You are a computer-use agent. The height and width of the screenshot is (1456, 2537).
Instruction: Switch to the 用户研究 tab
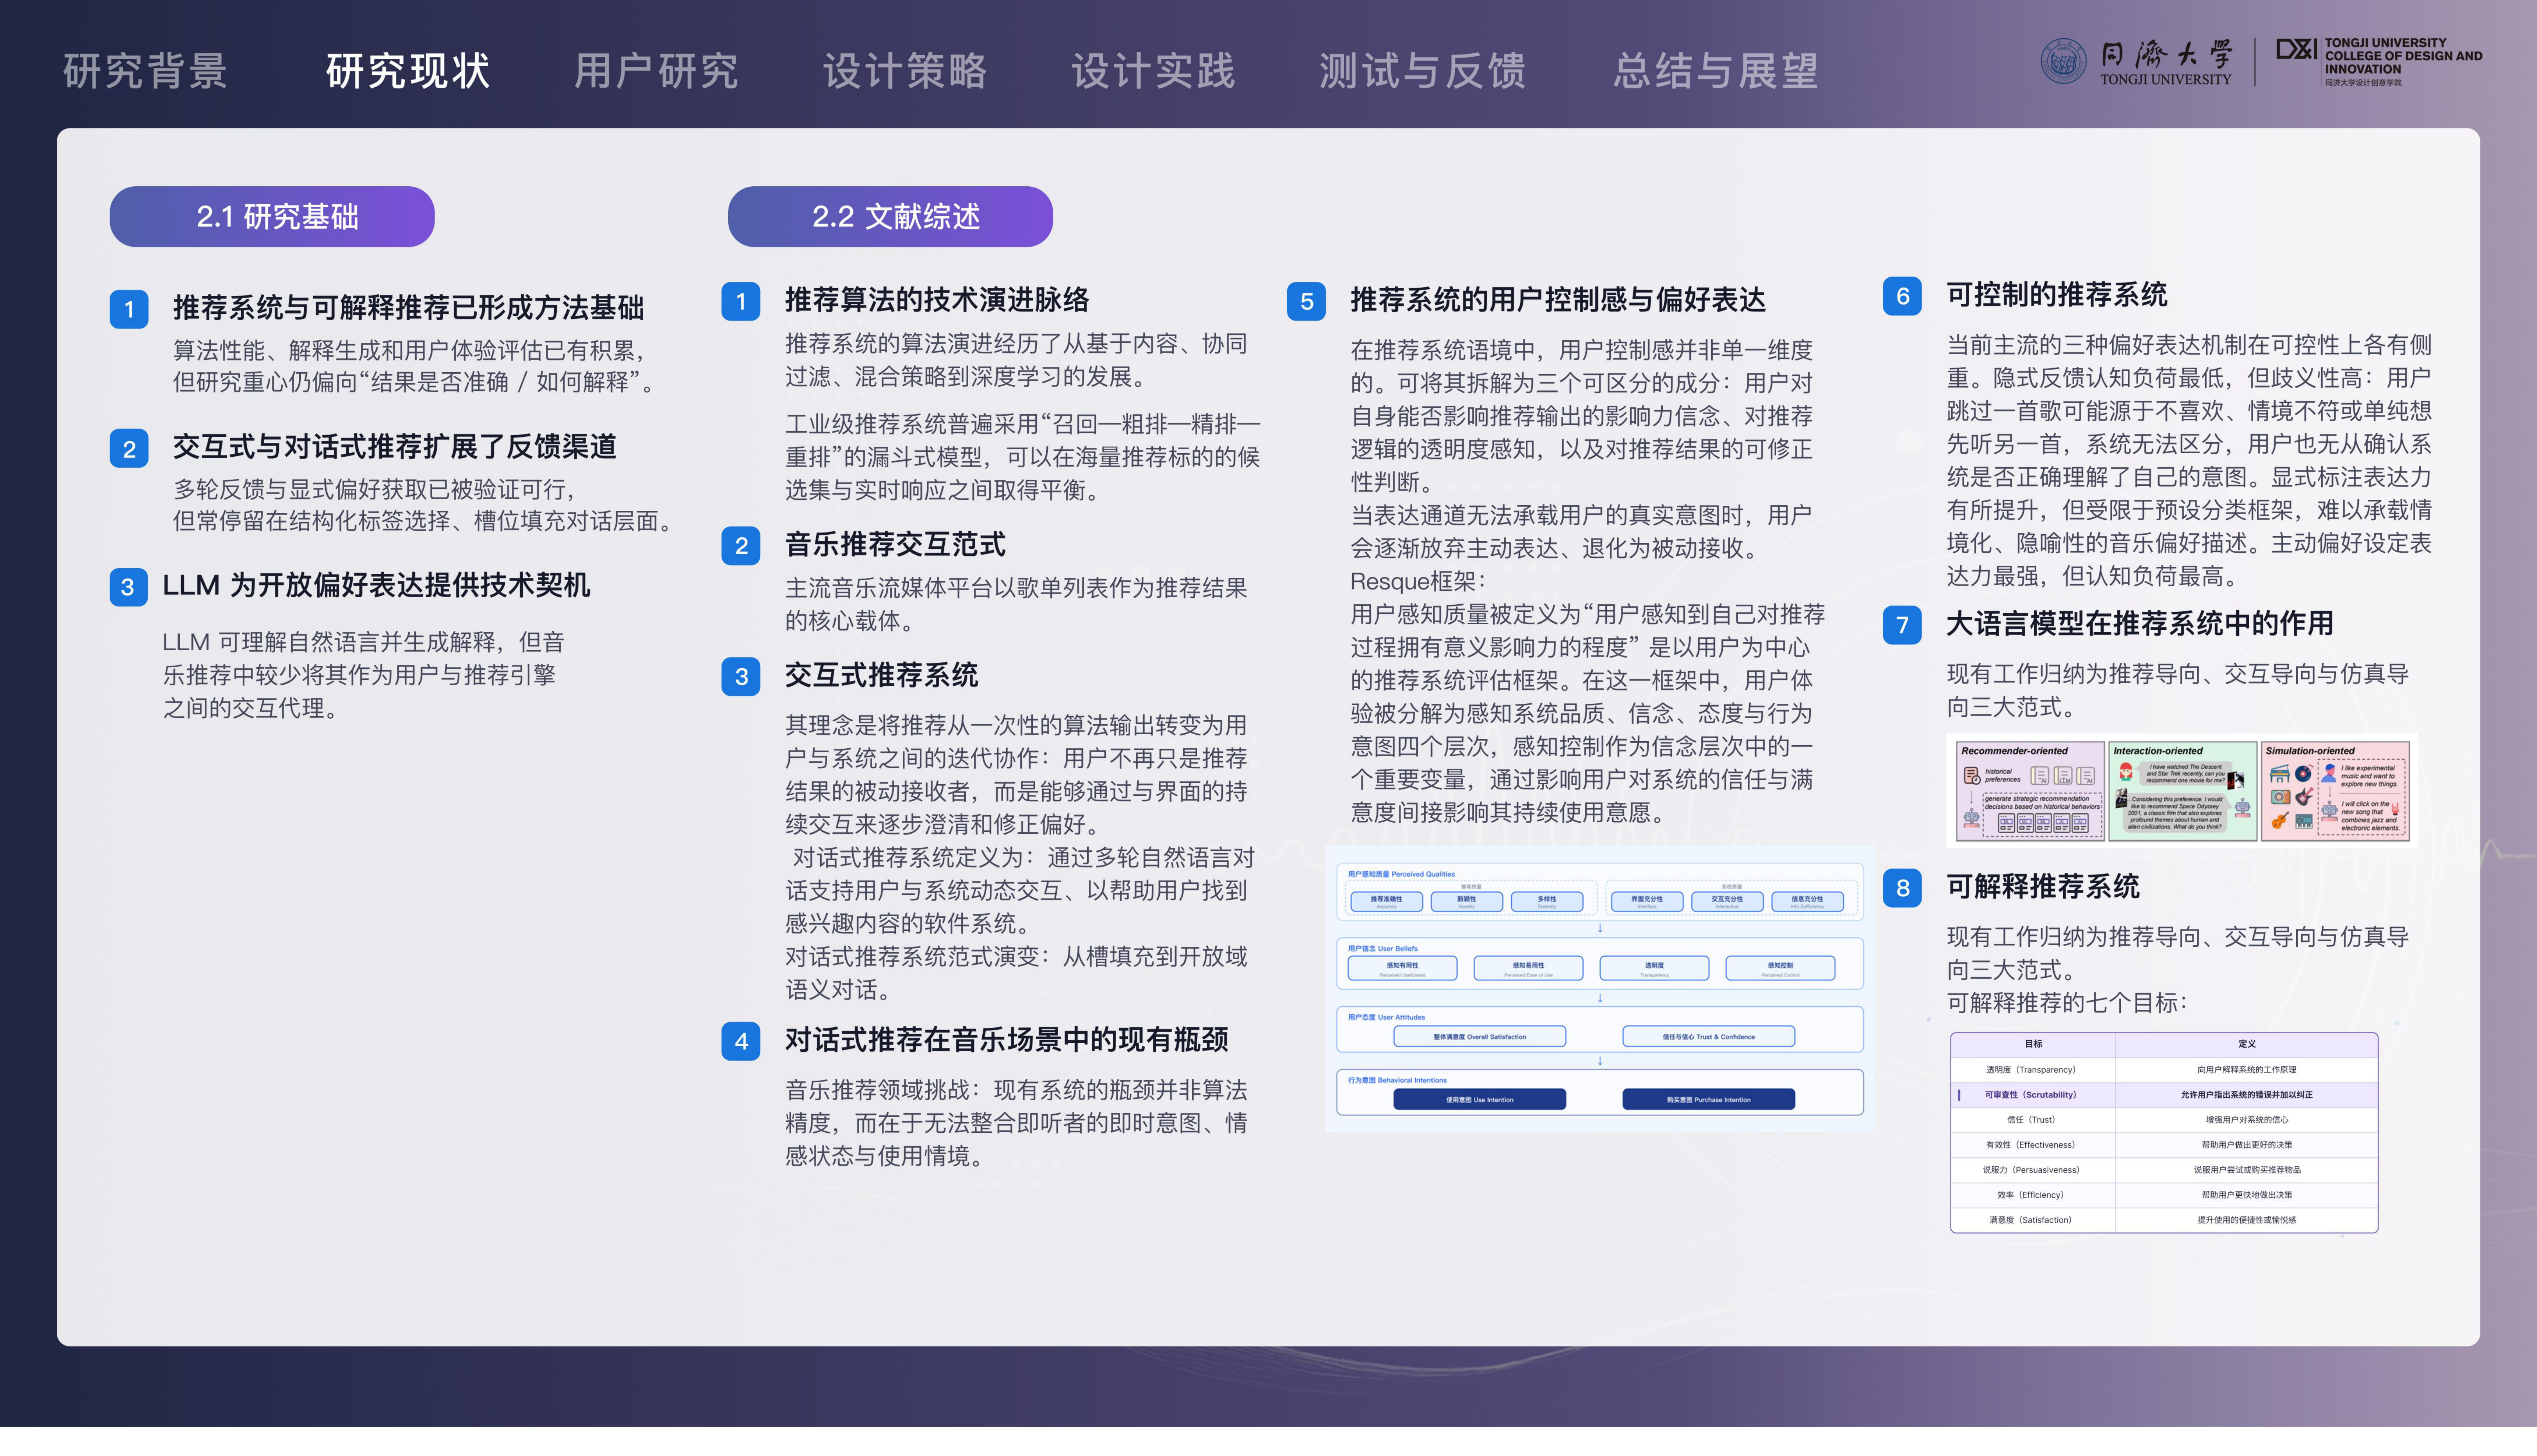656,71
